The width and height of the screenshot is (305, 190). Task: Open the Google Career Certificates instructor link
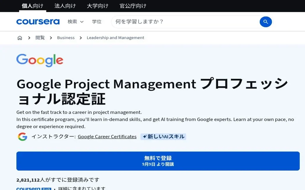[107, 137]
